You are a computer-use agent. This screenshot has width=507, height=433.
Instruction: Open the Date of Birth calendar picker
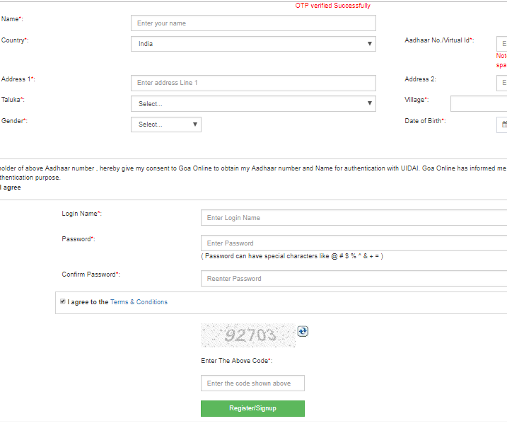tap(503, 125)
